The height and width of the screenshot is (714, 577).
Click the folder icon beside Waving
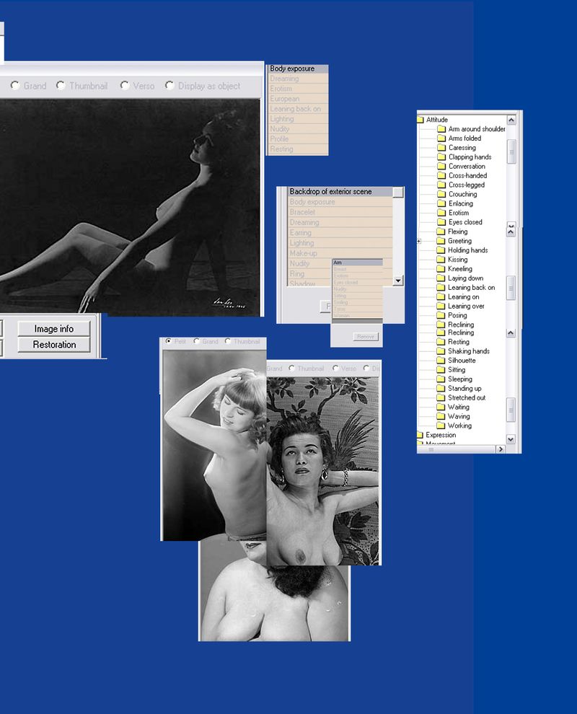(x=442, y=416)
